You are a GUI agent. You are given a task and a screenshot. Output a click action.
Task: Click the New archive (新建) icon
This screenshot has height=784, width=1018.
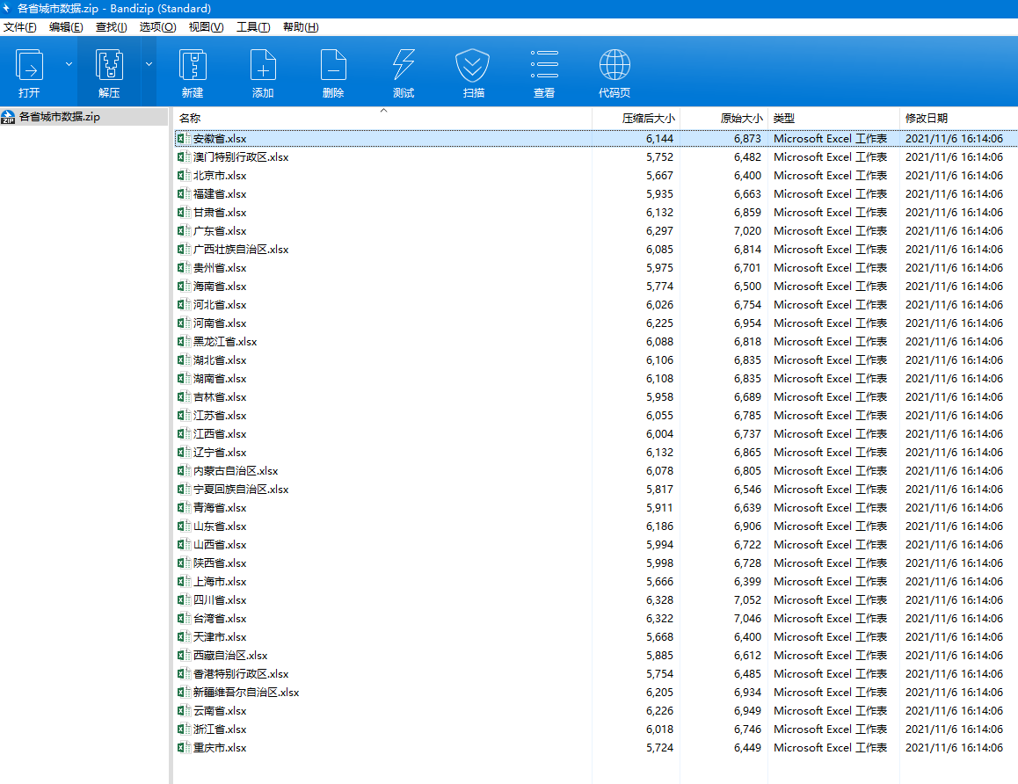193,65
